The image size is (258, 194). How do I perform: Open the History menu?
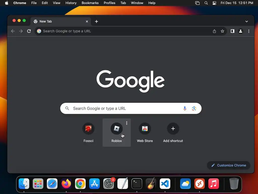71,3
